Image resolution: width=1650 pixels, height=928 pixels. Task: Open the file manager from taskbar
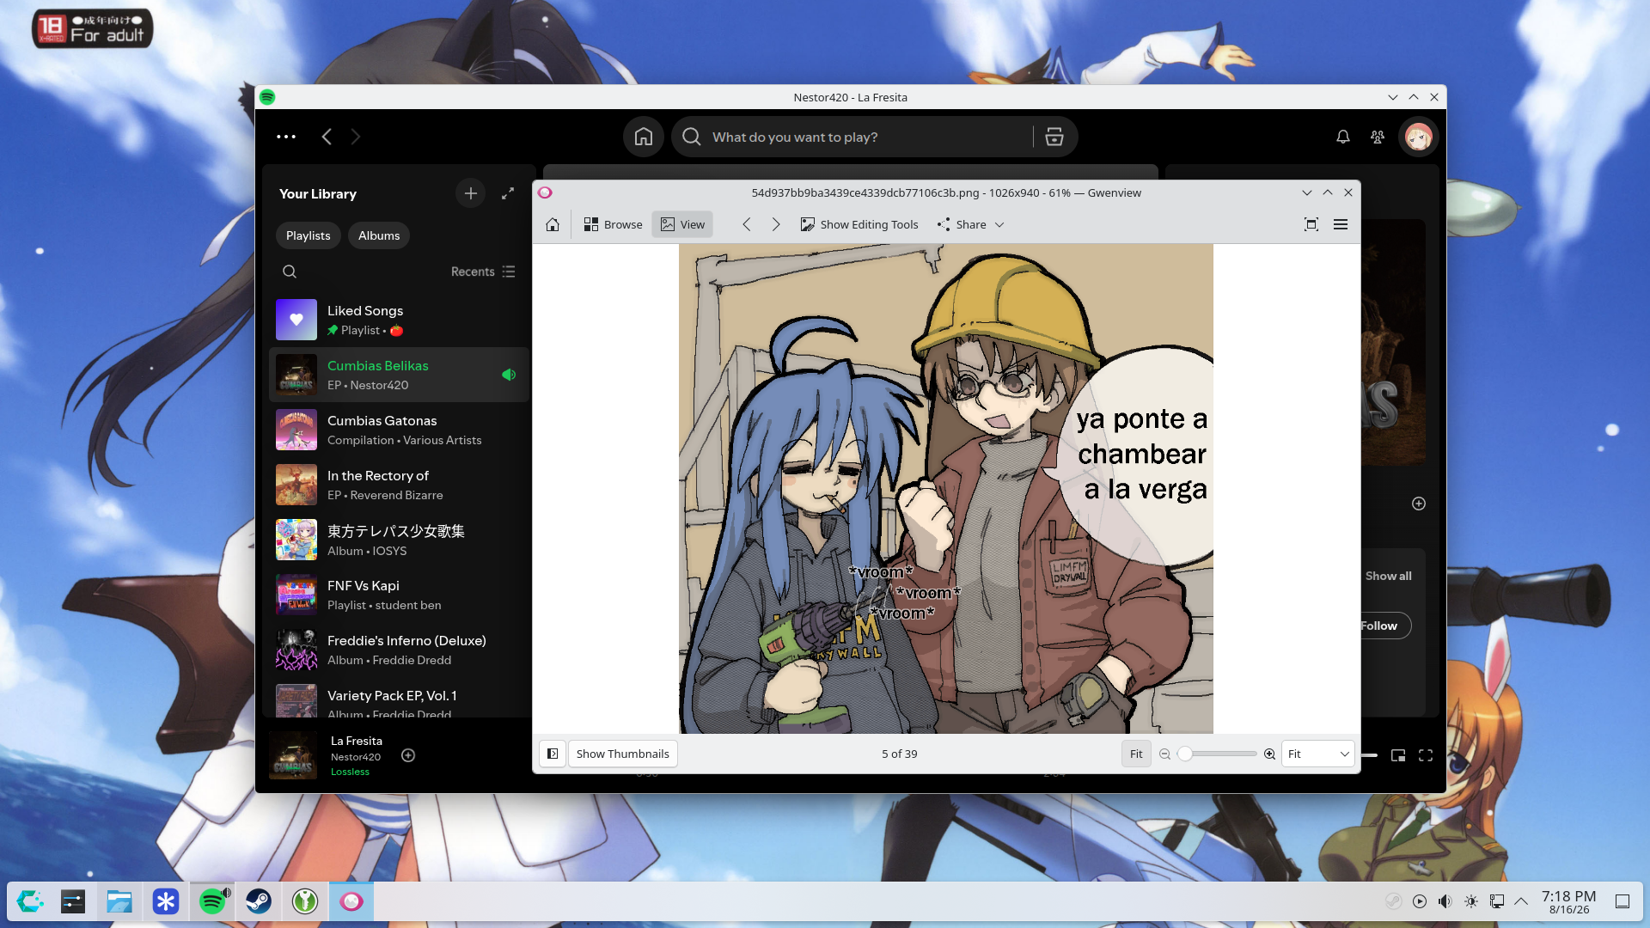[119, 901]
